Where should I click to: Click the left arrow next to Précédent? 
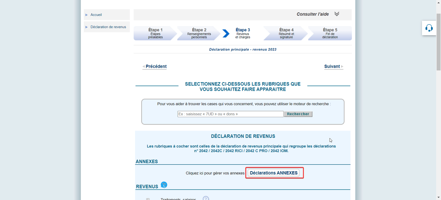pyautogui.click(x=144, y=67)
